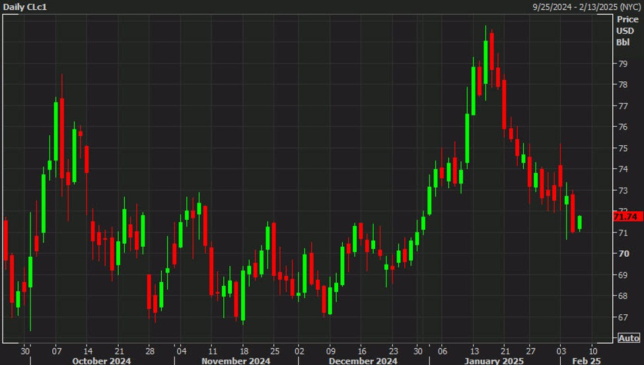Screen dimensions: 644x365
Task: Click the 07 date tick in October
Action: point(57,351)
